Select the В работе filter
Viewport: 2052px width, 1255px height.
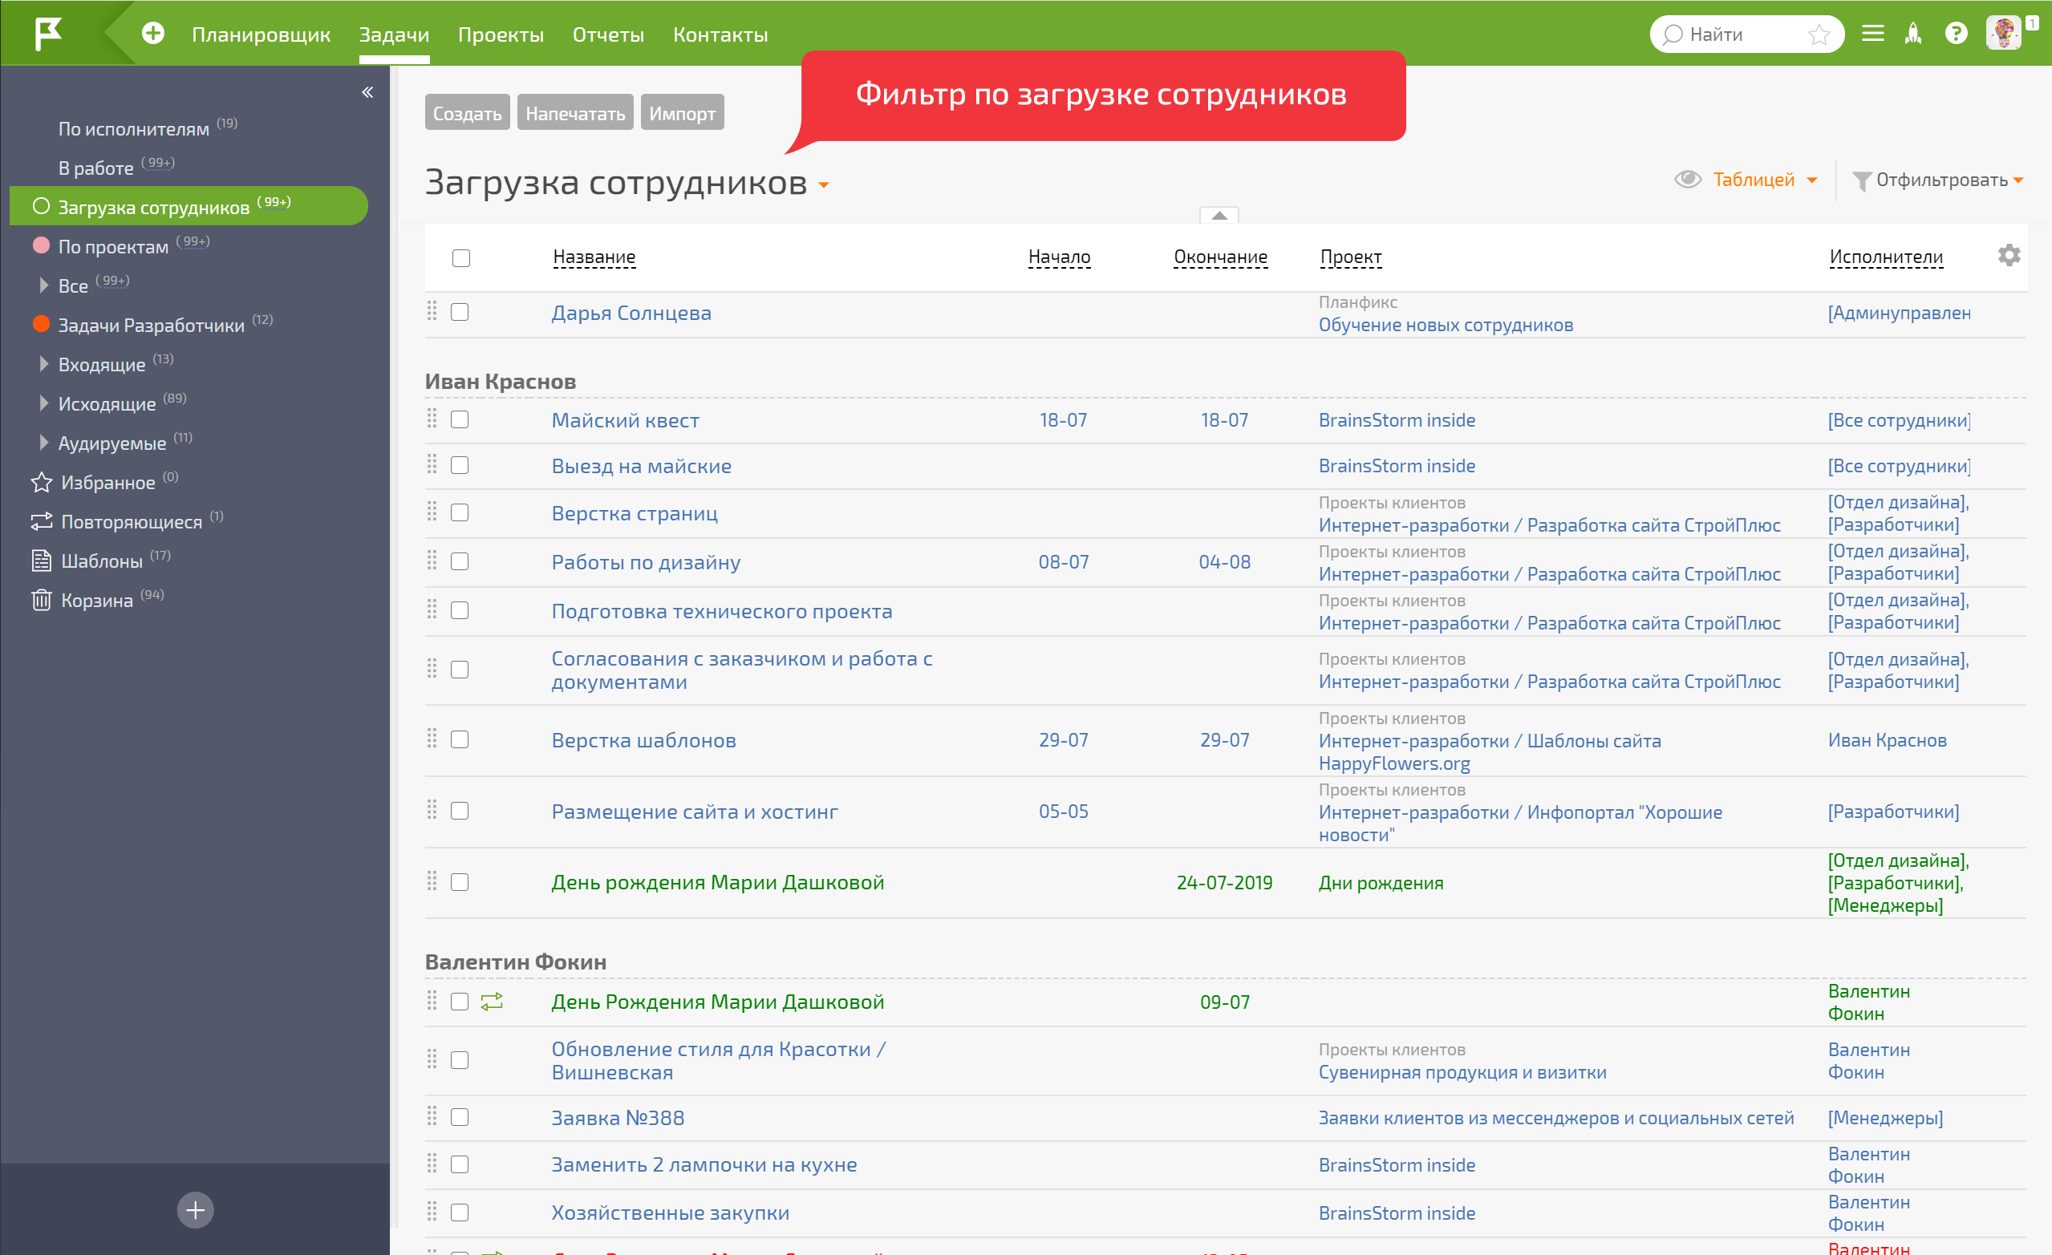point(95,168)
